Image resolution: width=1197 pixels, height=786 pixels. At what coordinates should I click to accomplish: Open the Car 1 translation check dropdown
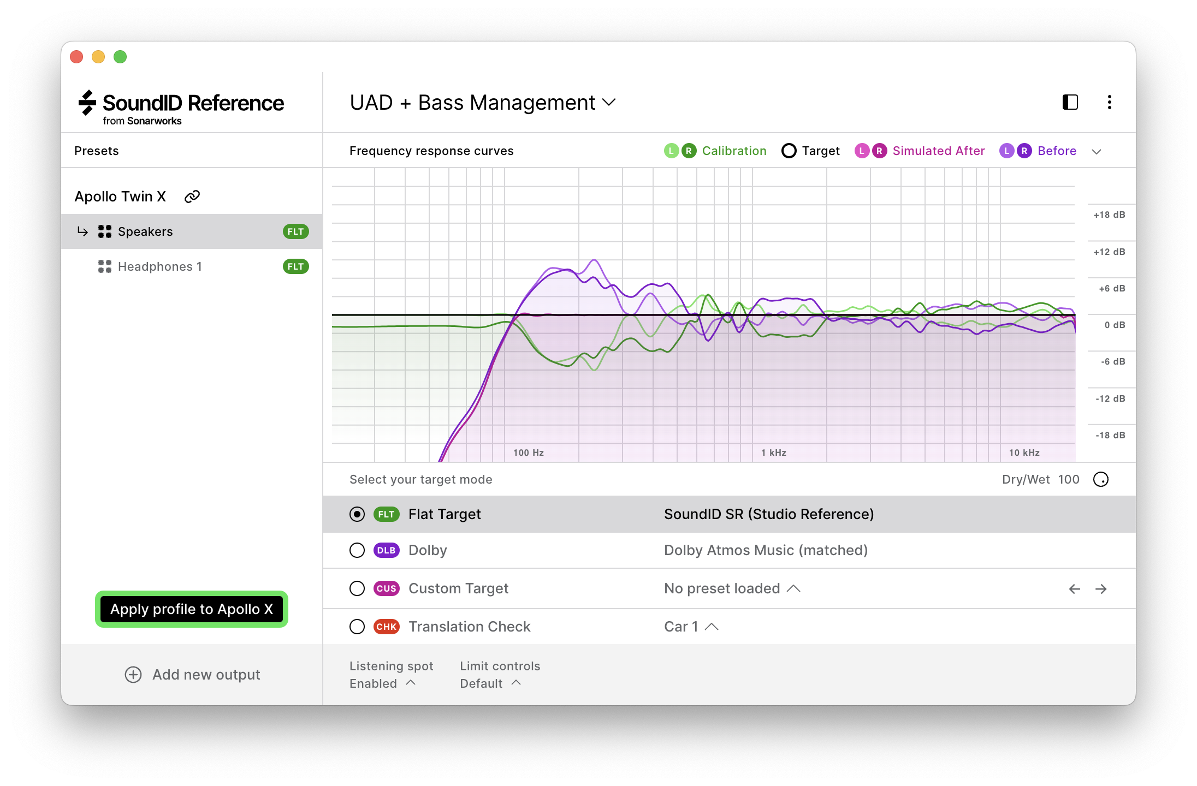coord(691,627)
